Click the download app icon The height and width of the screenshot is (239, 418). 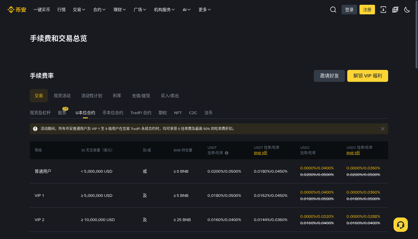[383, 10]
